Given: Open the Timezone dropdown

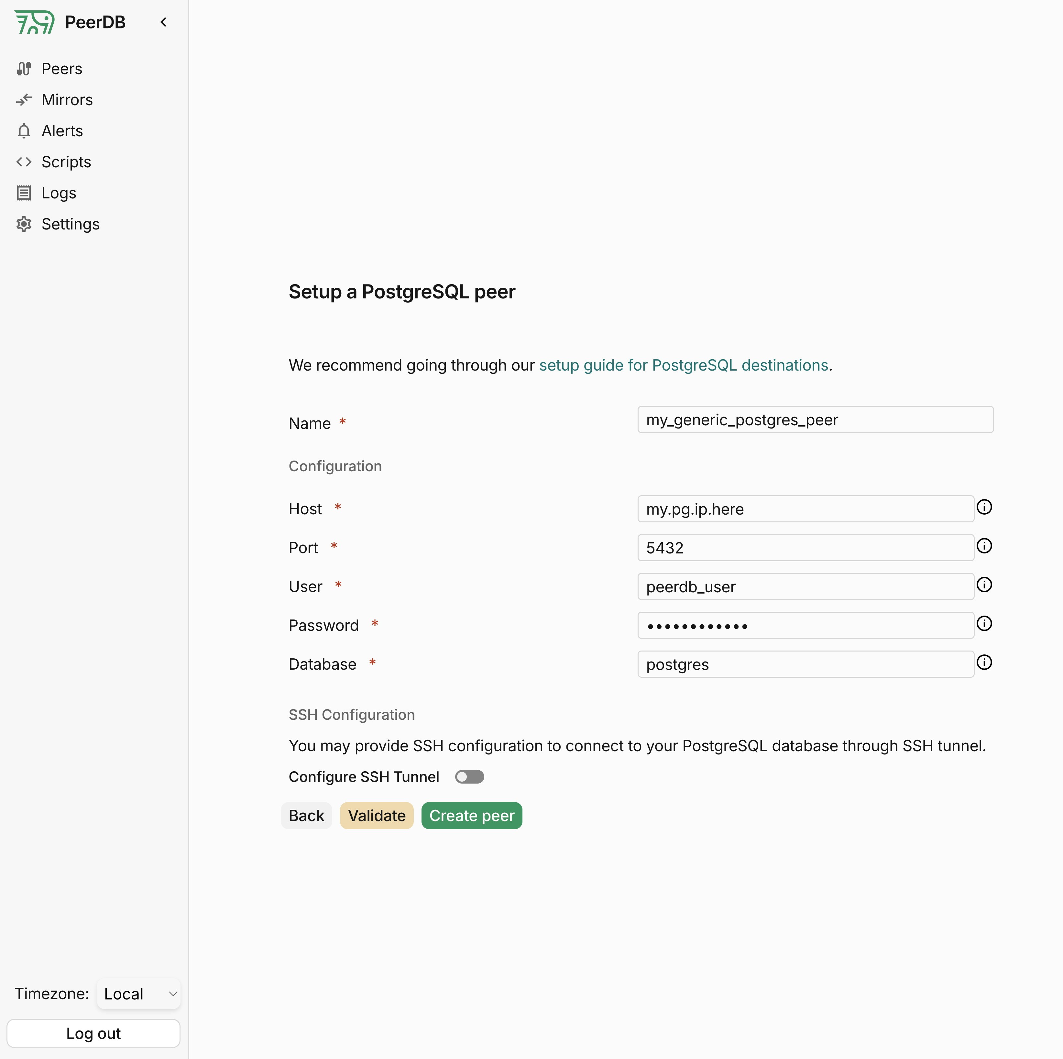Looking at the screenshot, I should point(139,994).
